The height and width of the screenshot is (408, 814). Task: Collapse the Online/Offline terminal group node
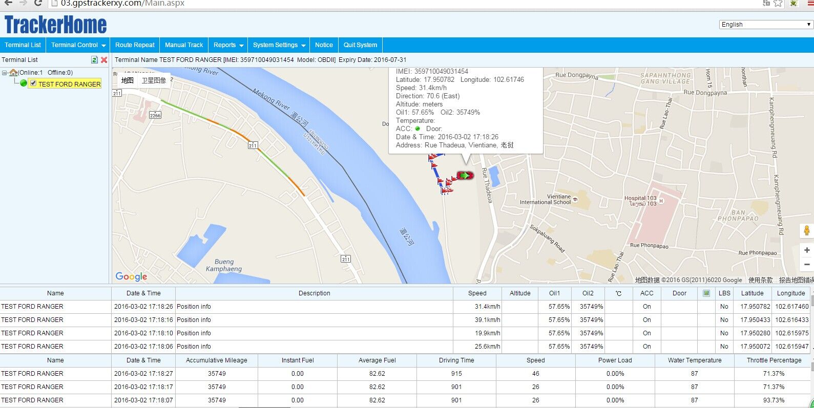[x=5, y=73]
